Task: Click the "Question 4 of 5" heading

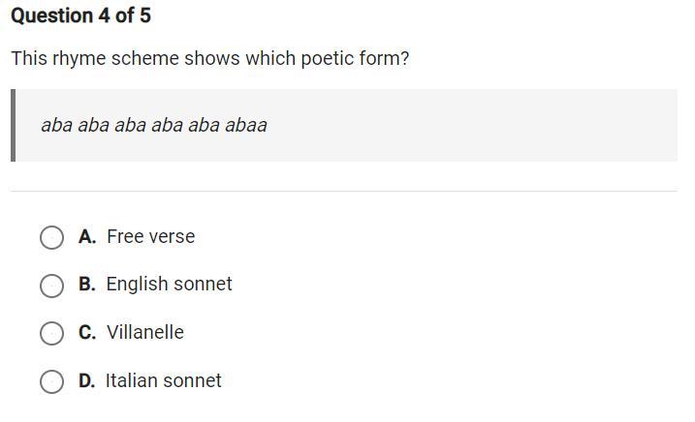Action: (80, 15)
